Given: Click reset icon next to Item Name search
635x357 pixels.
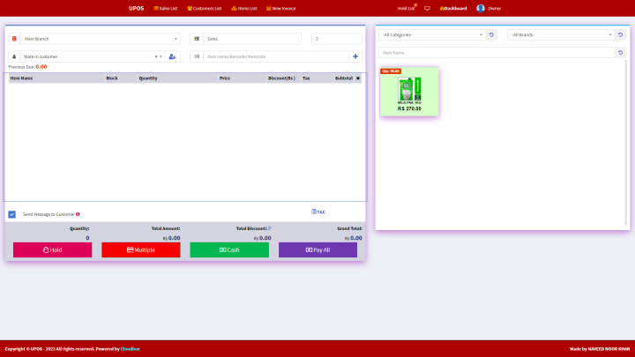Looking at the screenshot, I should [x=620, y=53].
